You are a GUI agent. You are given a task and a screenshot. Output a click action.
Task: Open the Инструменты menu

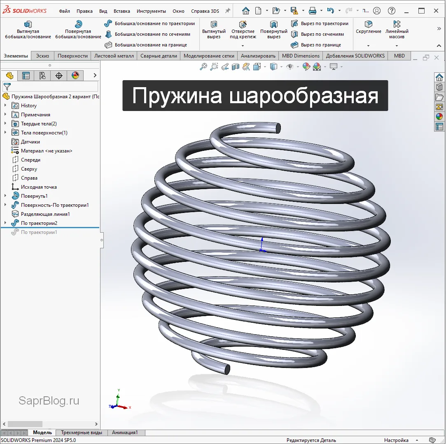click(151, 11)
